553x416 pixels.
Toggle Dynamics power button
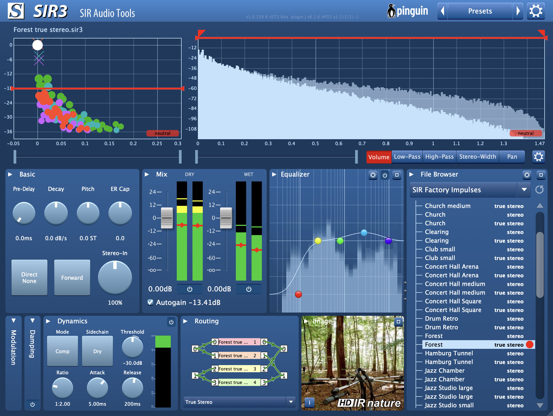coord(171,322)
